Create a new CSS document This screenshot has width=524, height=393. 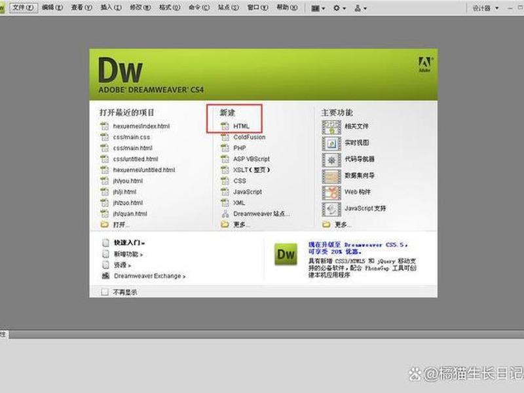[x=240, y=181]
